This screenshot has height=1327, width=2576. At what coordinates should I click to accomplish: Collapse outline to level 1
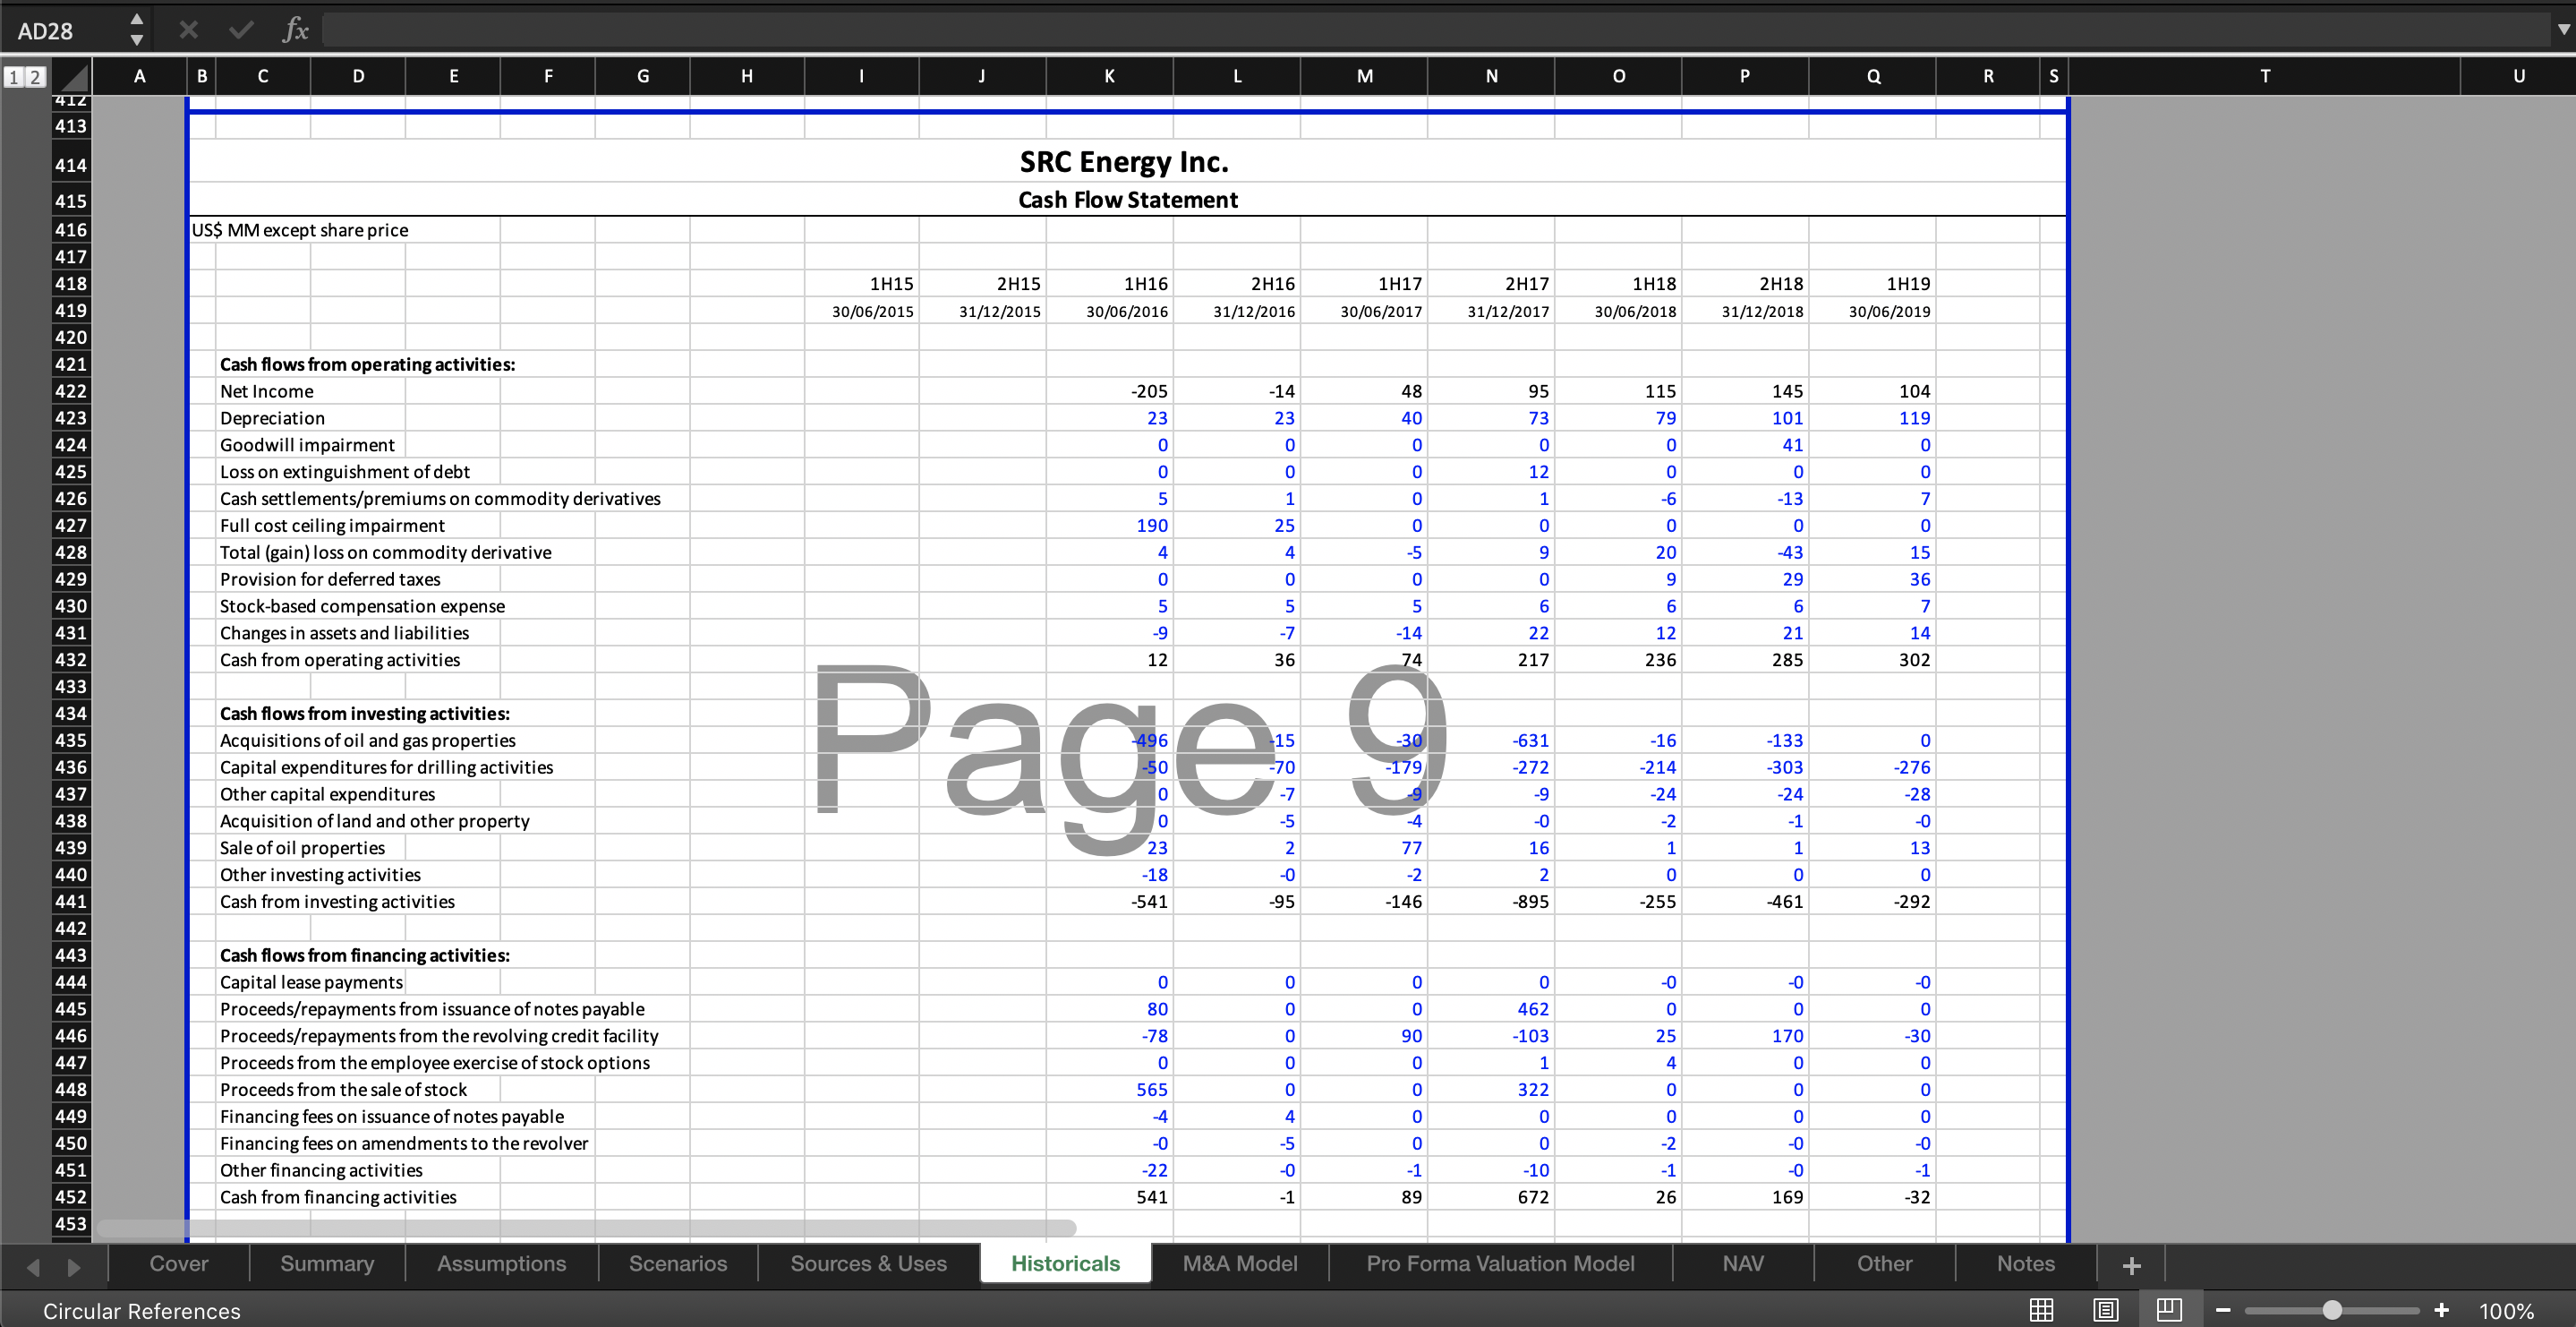pyautogui.click(x=13, y=77)
